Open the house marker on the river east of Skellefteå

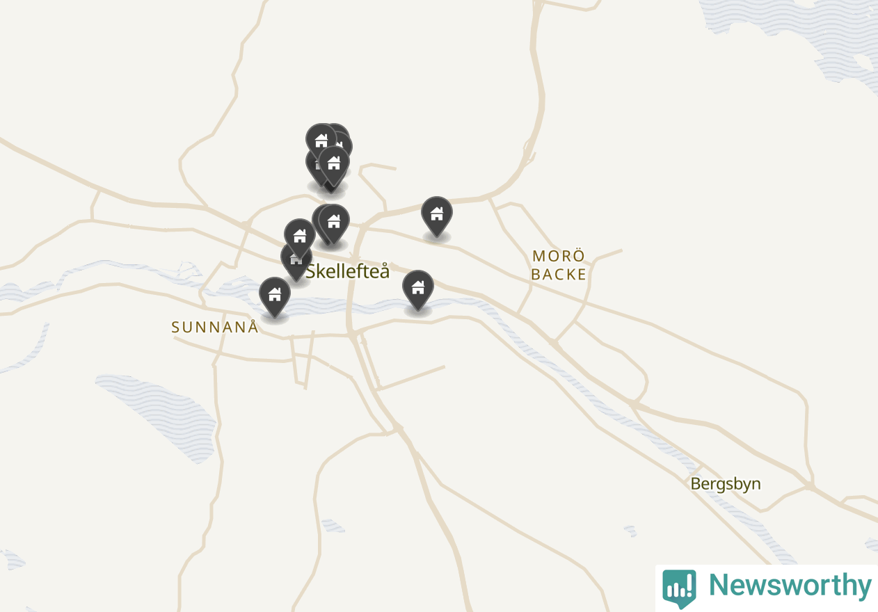click(x=418, y=289)
